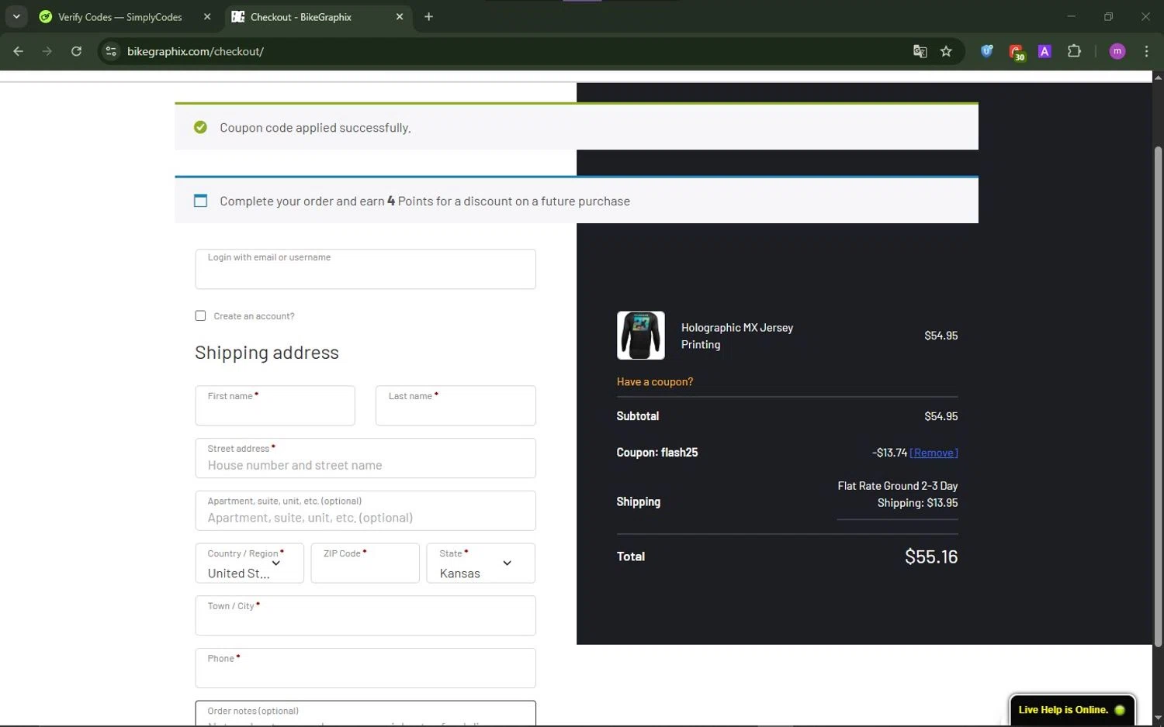Click the Login with email or username field
The image size is (1164, 727).
(x=365, y=269)
